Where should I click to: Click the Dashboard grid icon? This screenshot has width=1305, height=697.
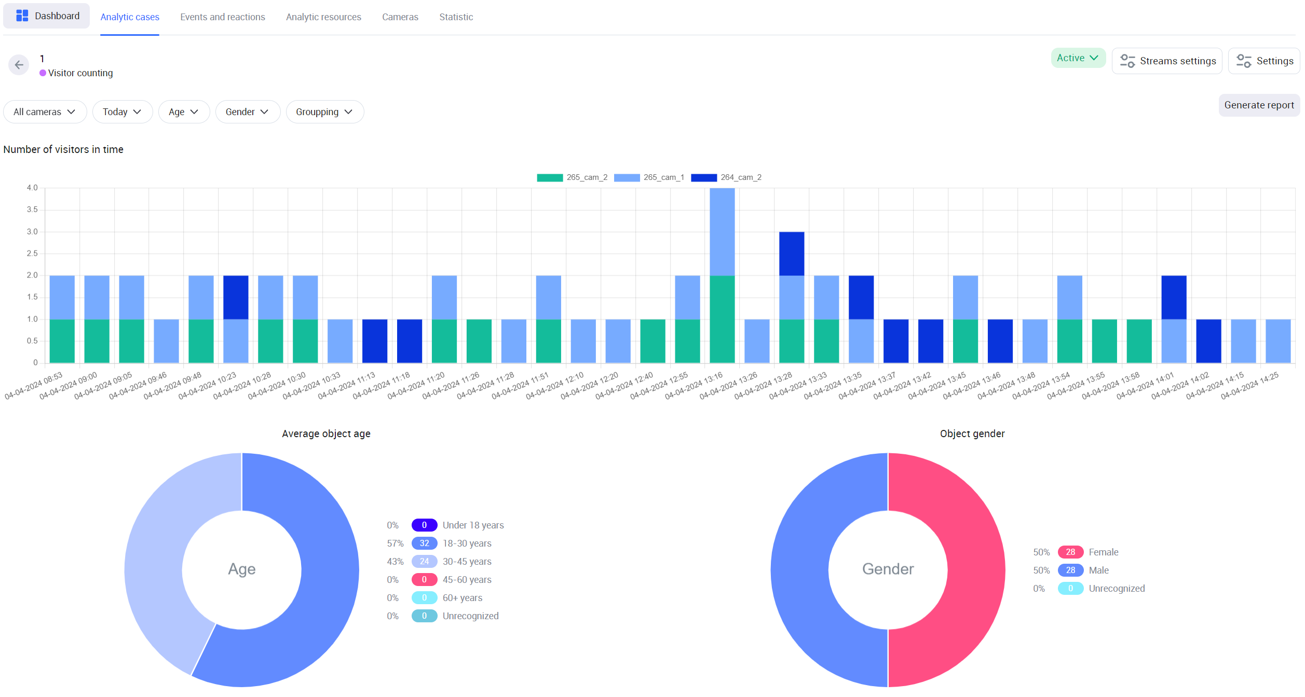[22, 16]
